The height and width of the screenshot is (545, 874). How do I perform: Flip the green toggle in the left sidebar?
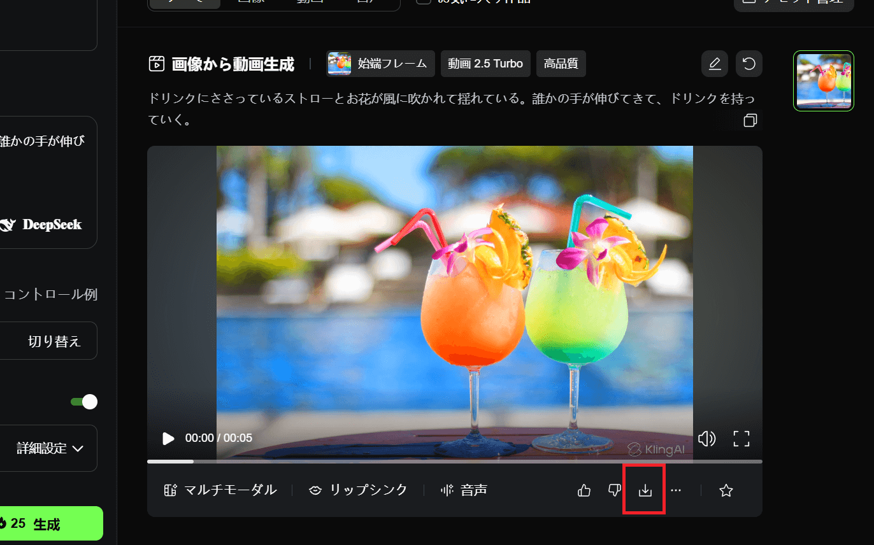click(83, 402)
